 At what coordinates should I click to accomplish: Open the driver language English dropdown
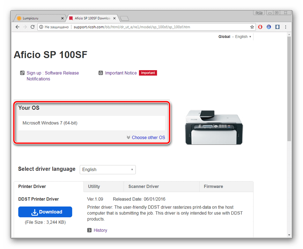point(107,170)
